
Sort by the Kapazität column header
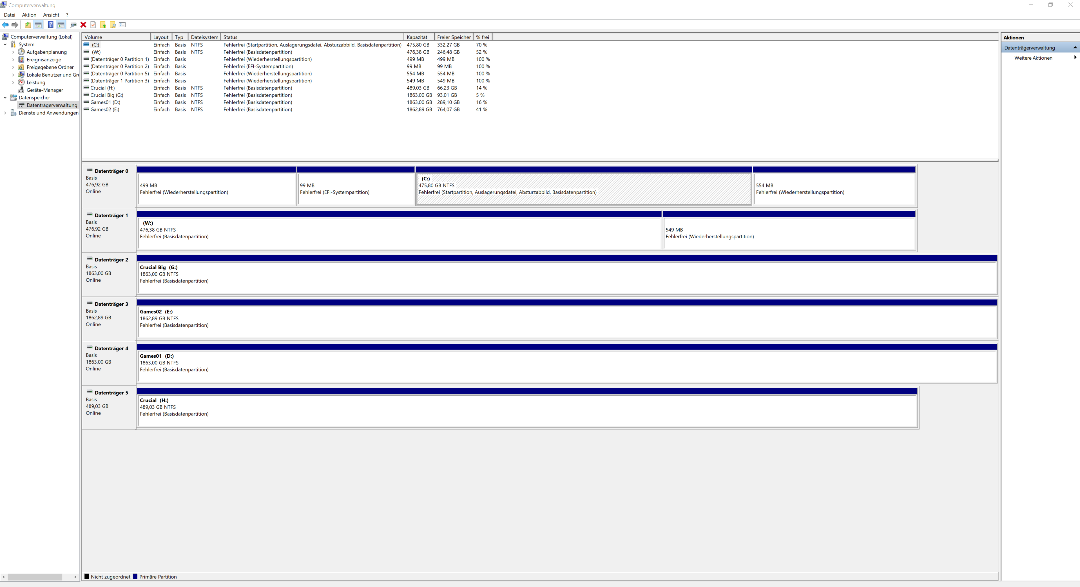point(419,37)
